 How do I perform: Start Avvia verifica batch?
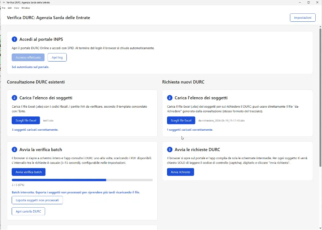28,172
